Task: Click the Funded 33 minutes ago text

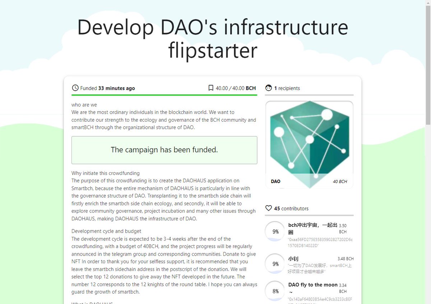Action: click(108, 88)
